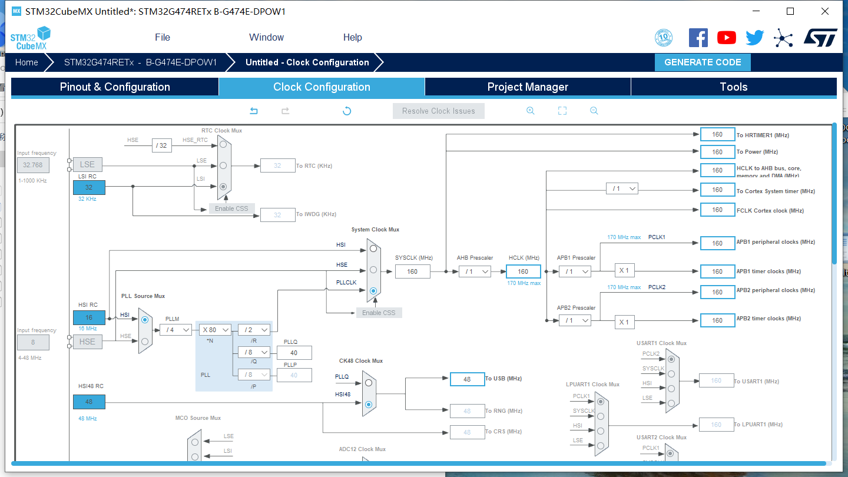
Task: Click the ST community network icon
Action: coord(783,38)
